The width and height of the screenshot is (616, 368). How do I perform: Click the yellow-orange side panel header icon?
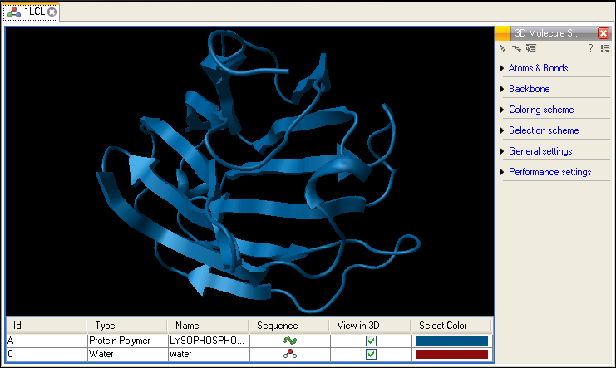pyautogui.click(x=503, y=33)
